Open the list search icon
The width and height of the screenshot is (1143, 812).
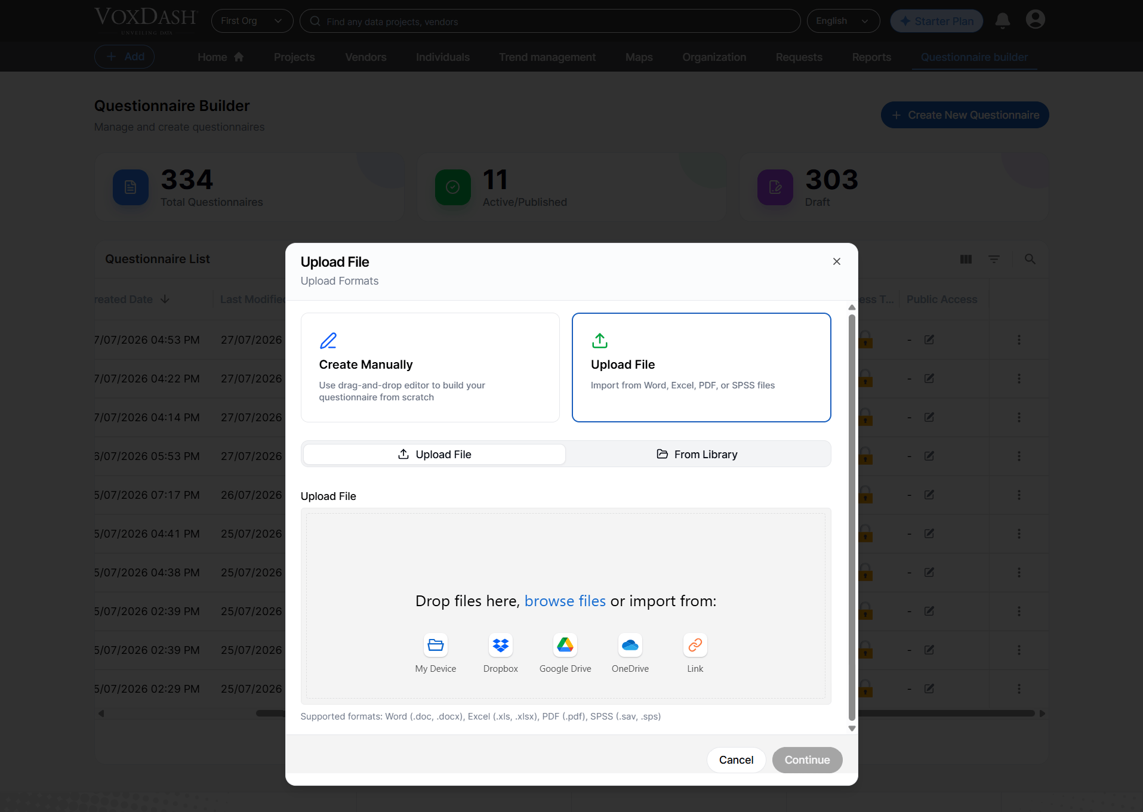pyautogui.click(x=1030, y=259)
